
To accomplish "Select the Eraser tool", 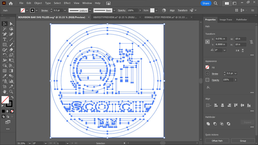I will coord(11,50).
